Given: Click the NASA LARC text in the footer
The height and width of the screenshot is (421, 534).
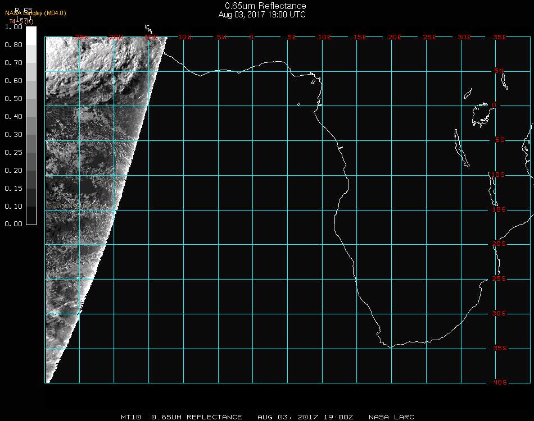Looking at the screenshot, I should coord(391,417).
